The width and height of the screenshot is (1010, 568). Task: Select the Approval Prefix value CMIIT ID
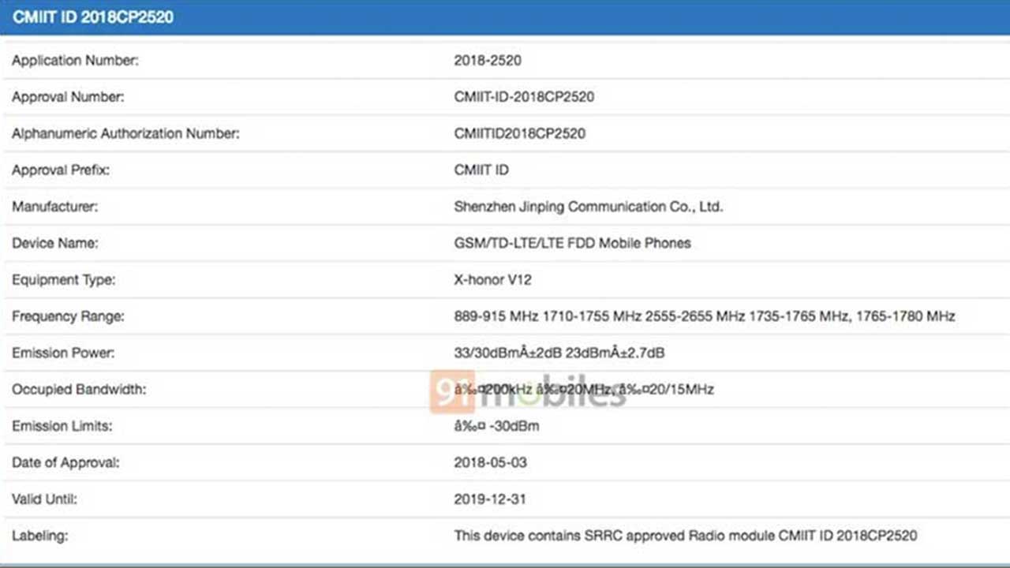click(481, 170)
